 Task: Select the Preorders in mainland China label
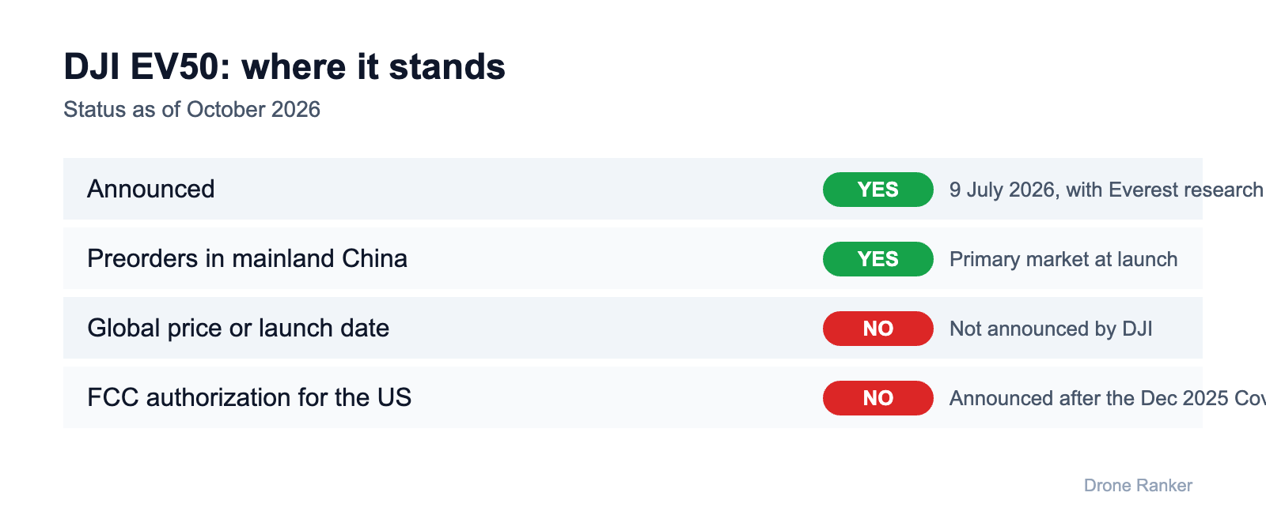[x=247, y=259]
